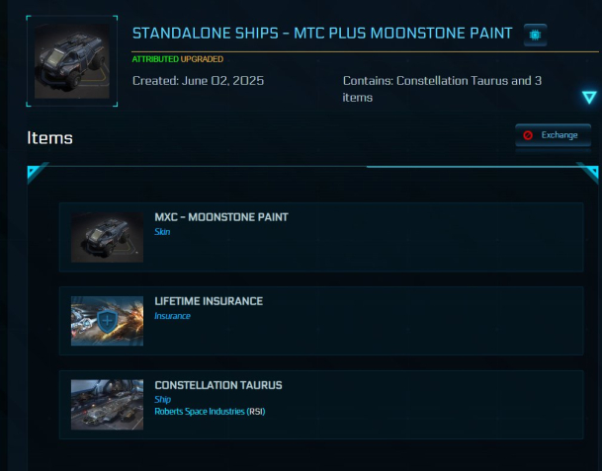Click the cyan corner triangle below Exchange button
602x471 pixels.
(589, 174)
